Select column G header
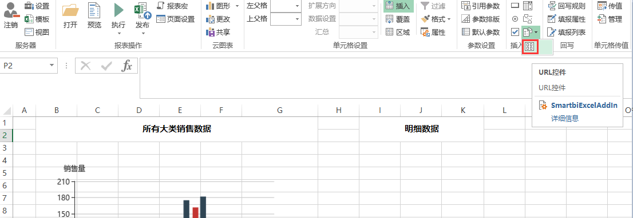633x218 pixels. click(x=280, y=110)
